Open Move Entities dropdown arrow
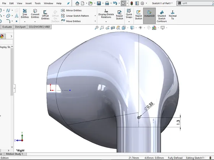 (x=95, y=21)
